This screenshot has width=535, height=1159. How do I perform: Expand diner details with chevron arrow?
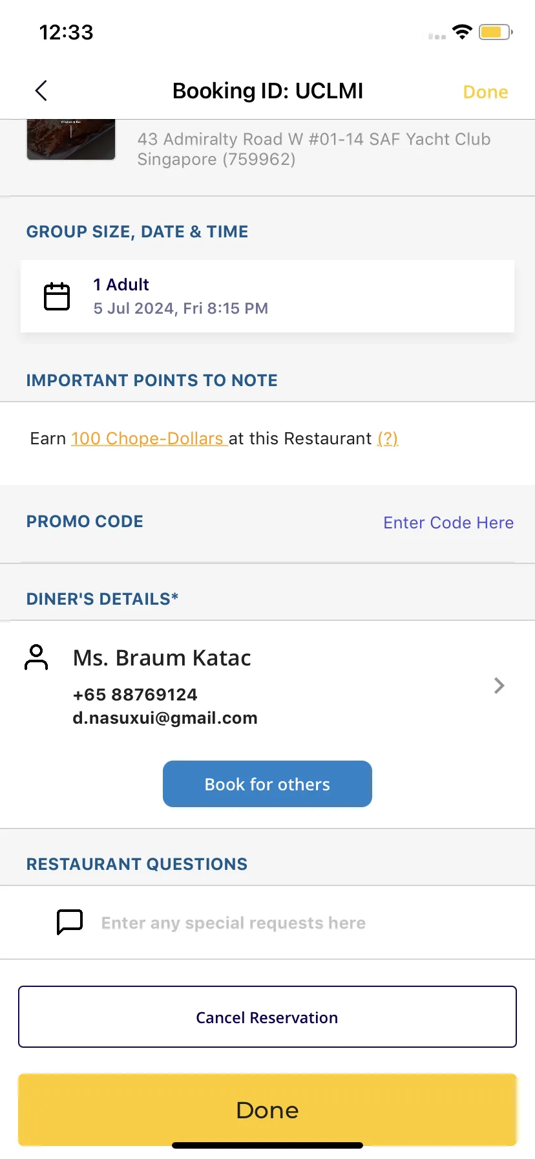coord(499,686)
